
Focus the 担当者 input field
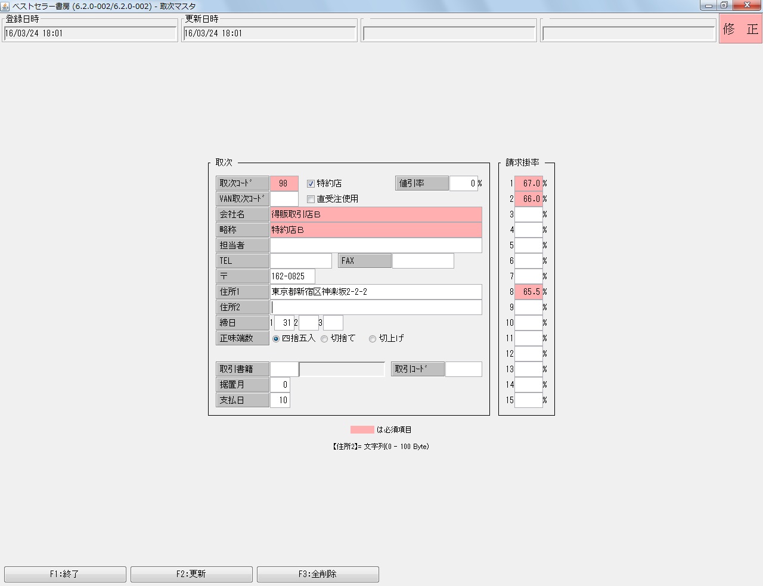pyautogui.click(x=376, y=245)
